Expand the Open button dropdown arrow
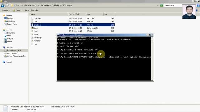Screen dimensions: 200x112 pos(22,10)
